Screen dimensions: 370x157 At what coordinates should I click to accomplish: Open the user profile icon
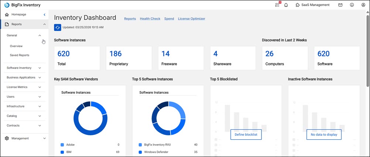pos(363,5)
